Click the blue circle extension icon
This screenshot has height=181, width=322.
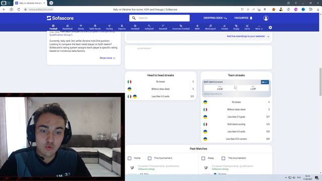pos(303,10)
